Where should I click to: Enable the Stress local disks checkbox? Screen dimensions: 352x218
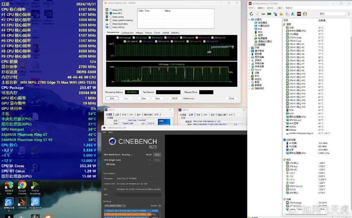[111, 24]
